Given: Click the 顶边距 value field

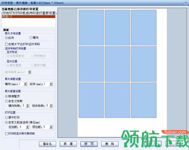Looking at the screenshot, I should pyautogui.click(x=46, y=127).
